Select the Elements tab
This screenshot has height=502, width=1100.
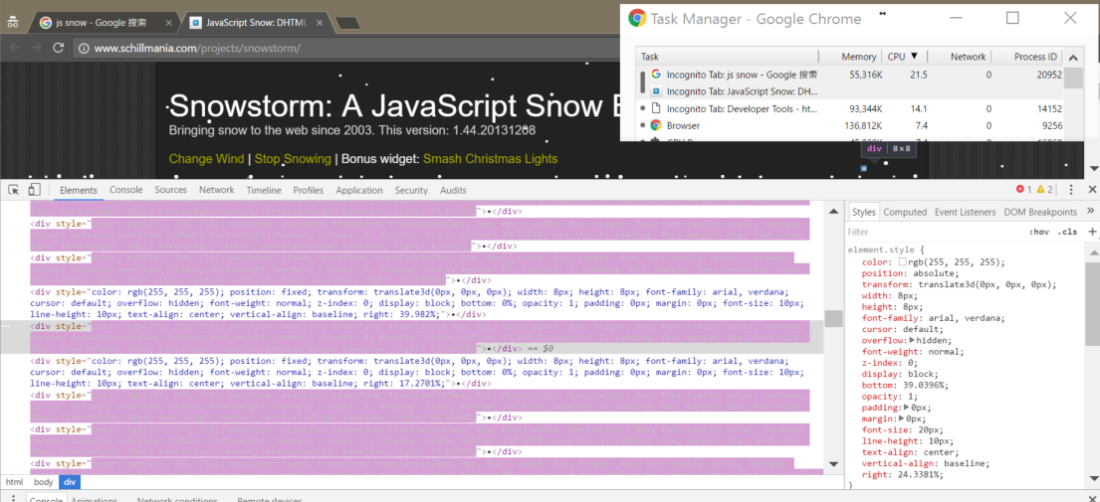coord(78,190)
